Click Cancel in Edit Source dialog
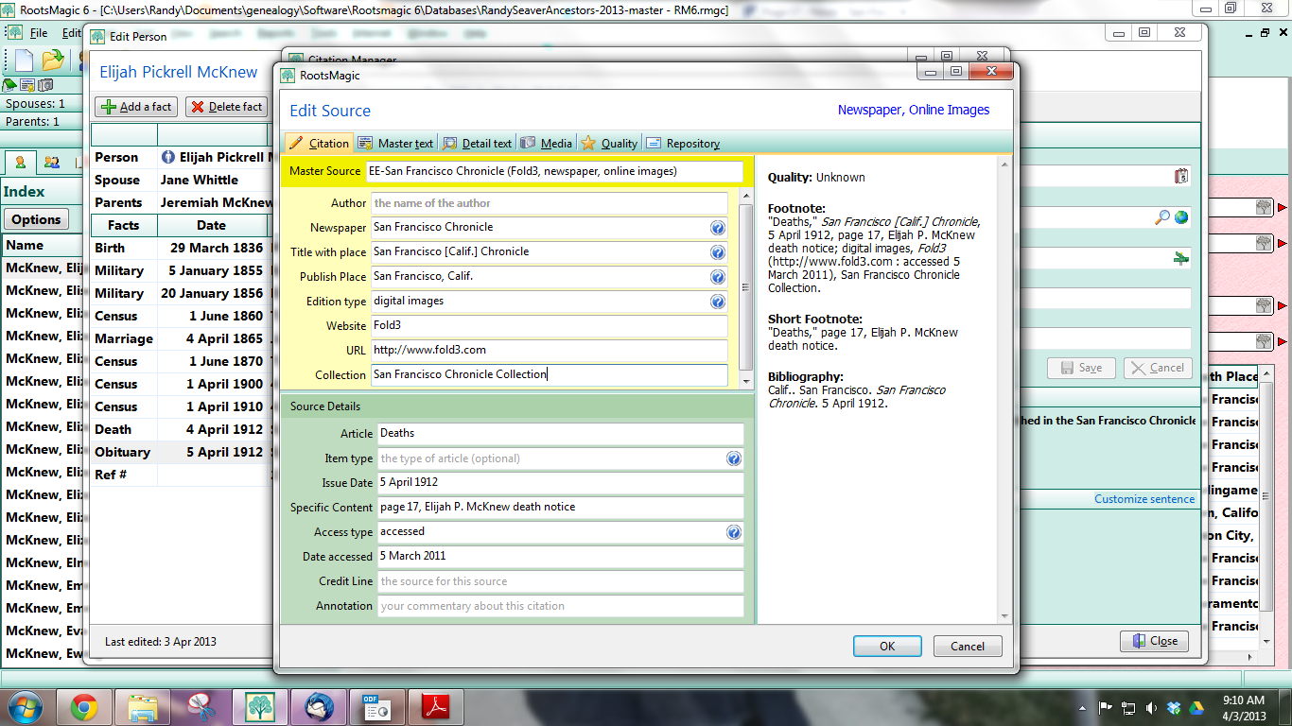 968,647
